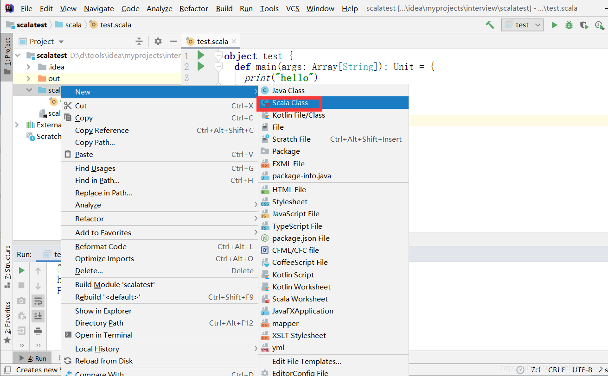
Task: Select package-info.java entry
Action: pos(333,175)
